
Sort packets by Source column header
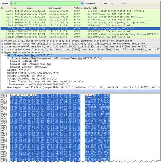click(x=30, y=8)
